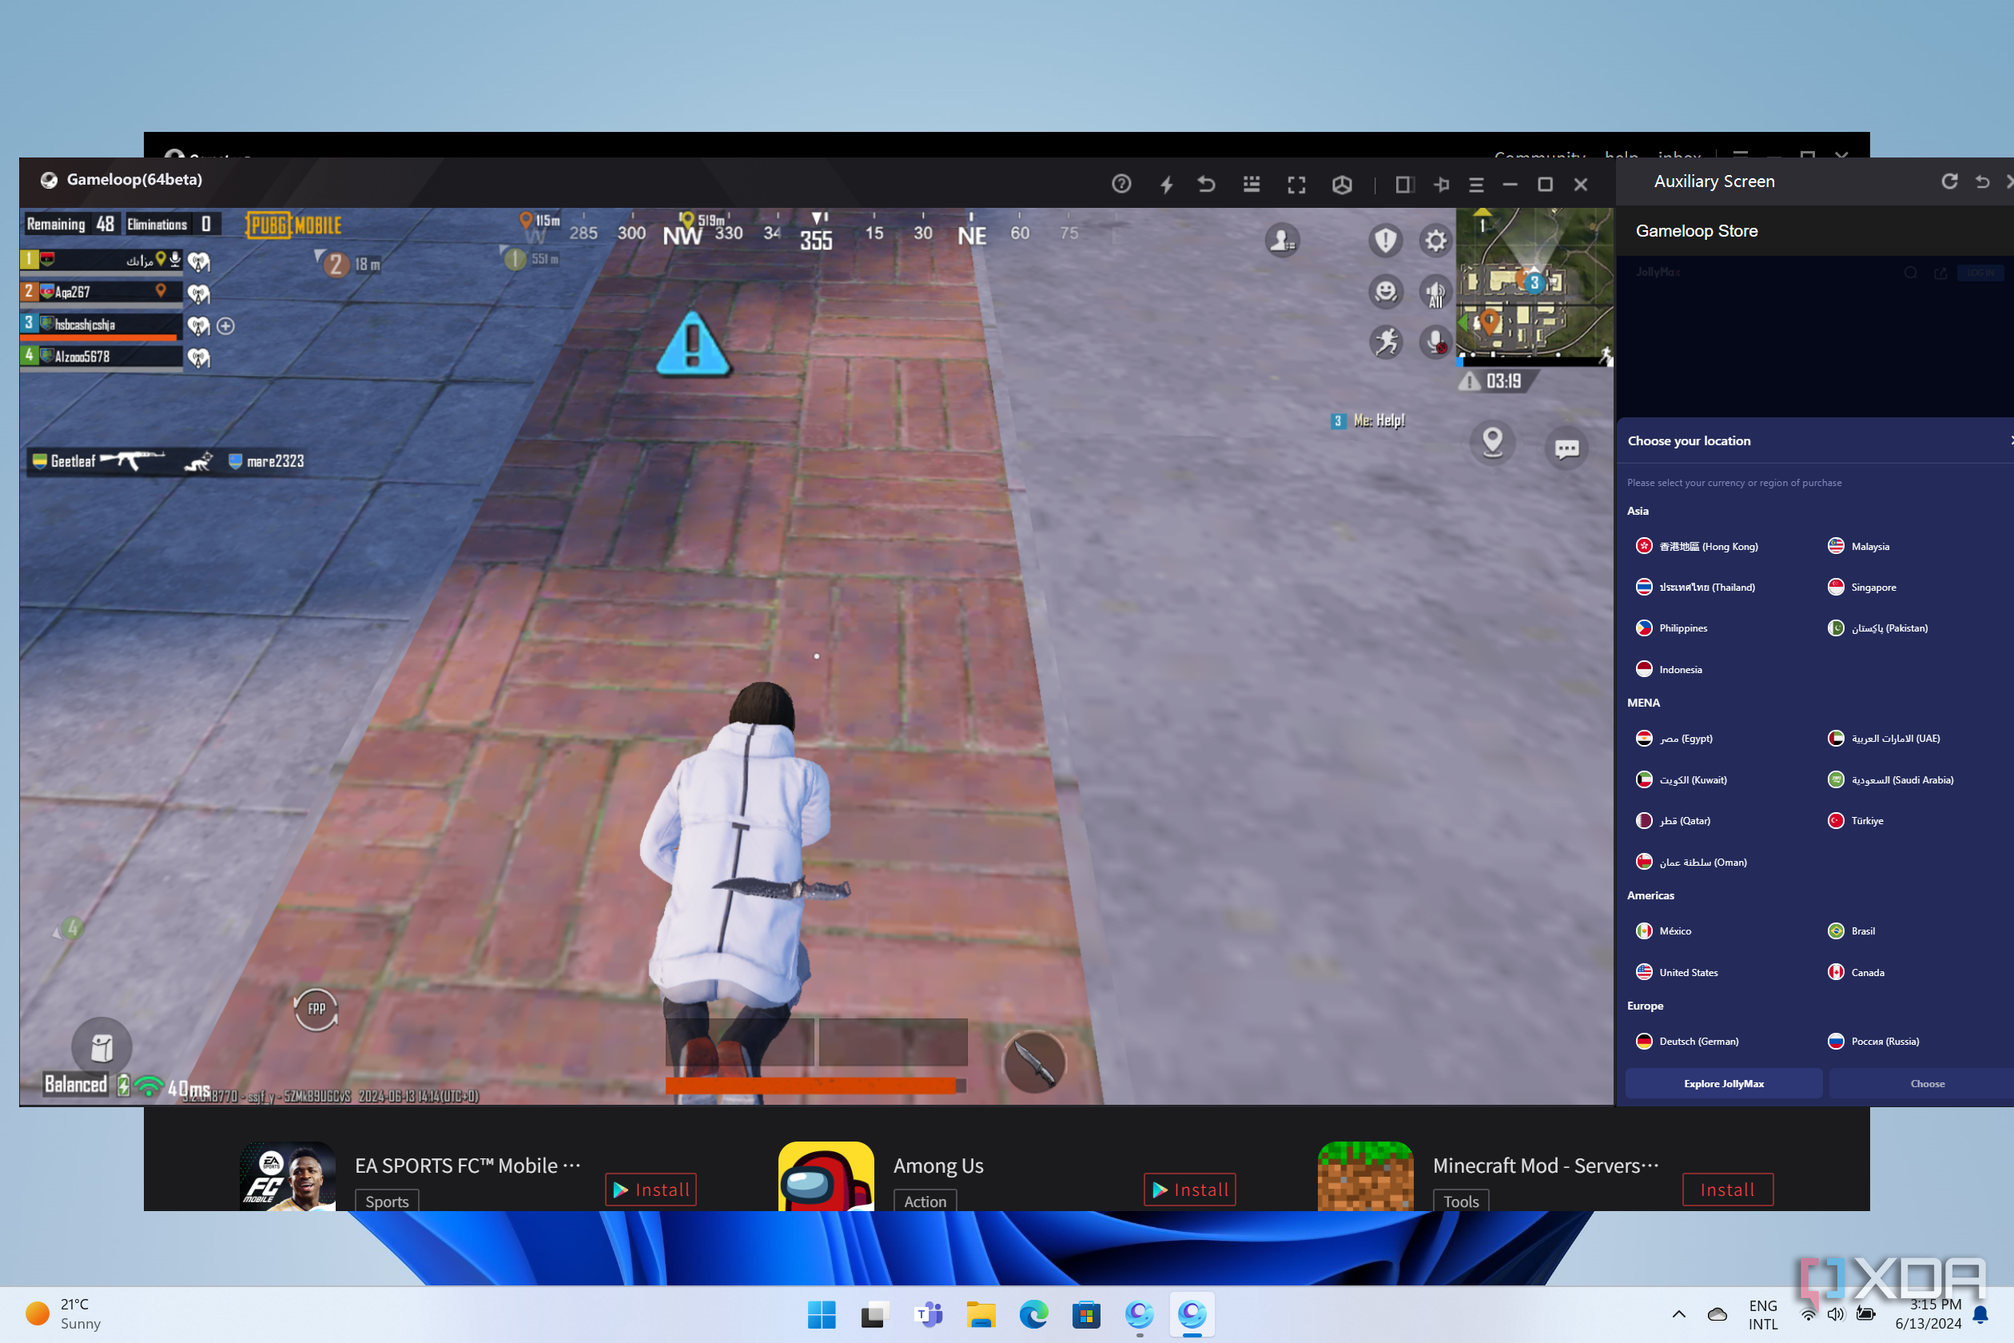Click the shield report icon in game
This screenshot has width=2014, height=1343.
coord(1386,241)
